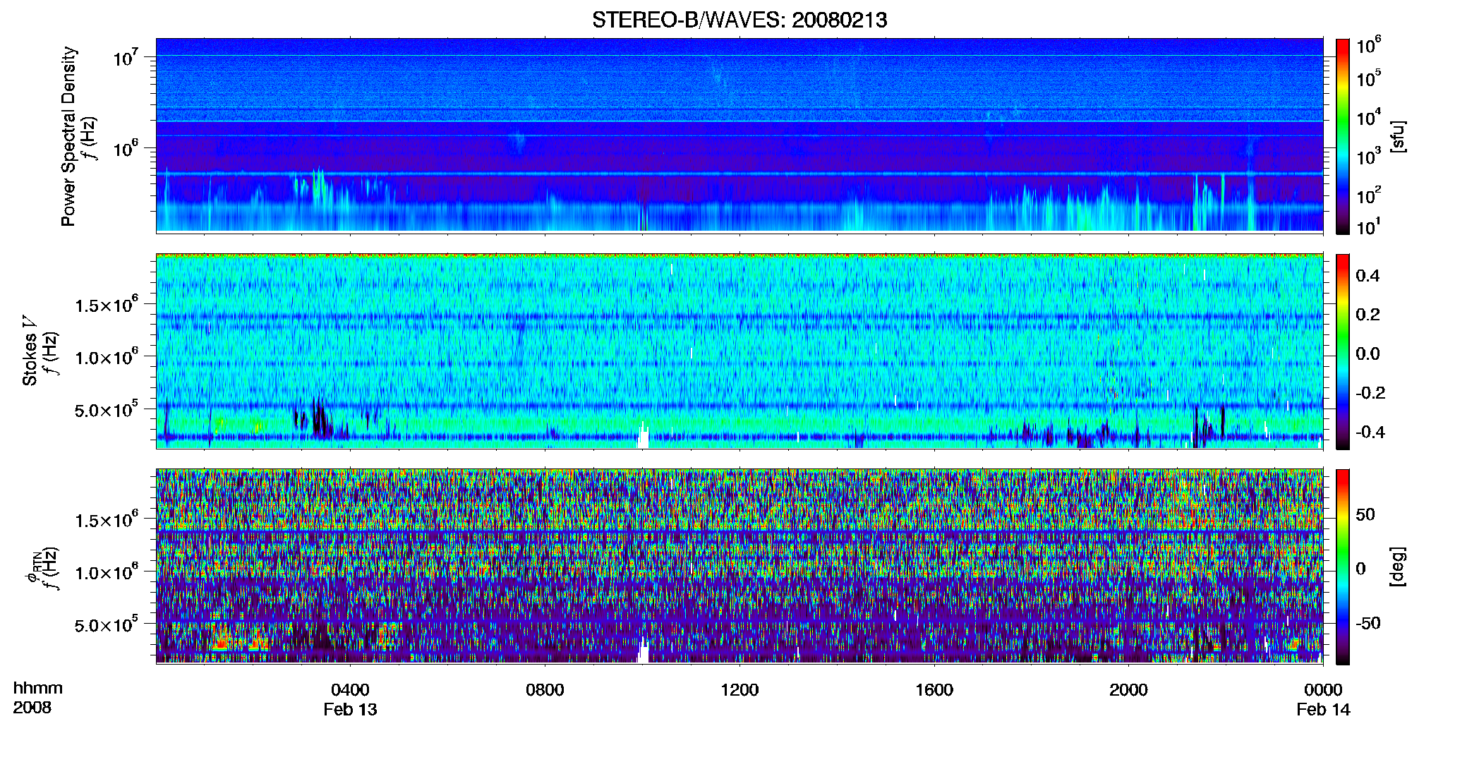Click the 0000 time axis tick label

pyautogui.click(x=1323, y=690)
